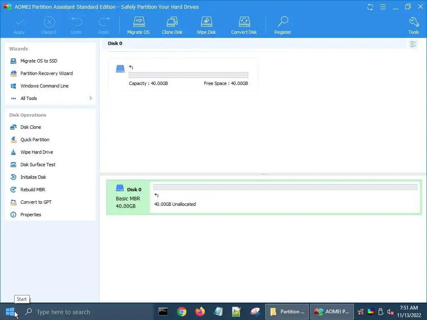The image size is (427, 320).
Task: Click the Disk 0 header label
Action: 115,43
